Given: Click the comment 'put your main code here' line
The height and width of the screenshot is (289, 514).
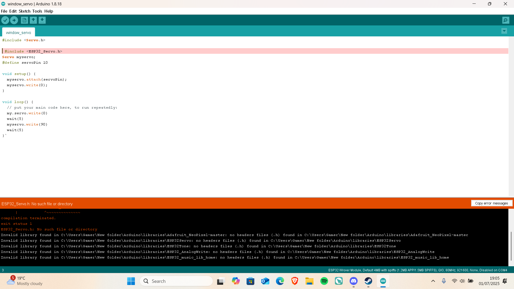Looking at the screenshot, I should [x=62, y=108].
